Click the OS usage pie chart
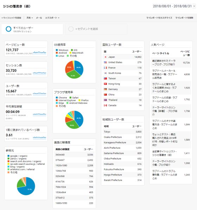Viewport: 197px width, 210px height. point(74,69)
